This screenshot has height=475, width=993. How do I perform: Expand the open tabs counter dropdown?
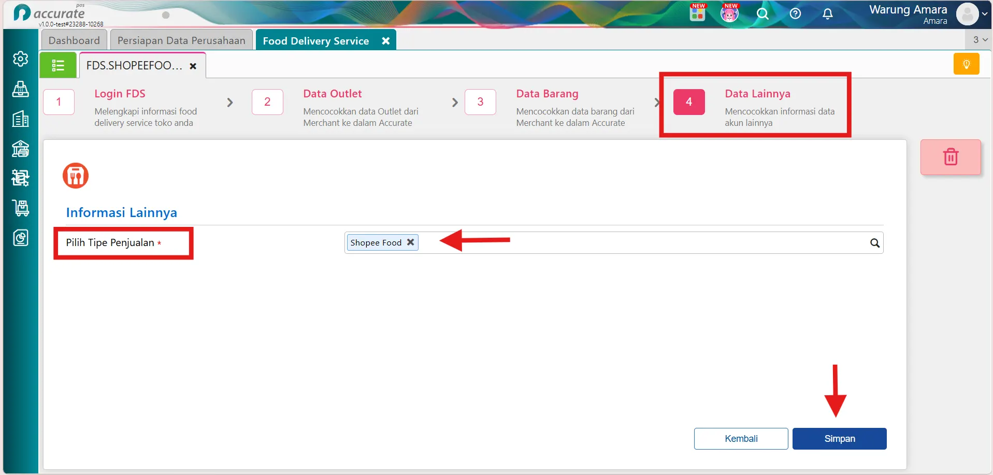[980, 39]
